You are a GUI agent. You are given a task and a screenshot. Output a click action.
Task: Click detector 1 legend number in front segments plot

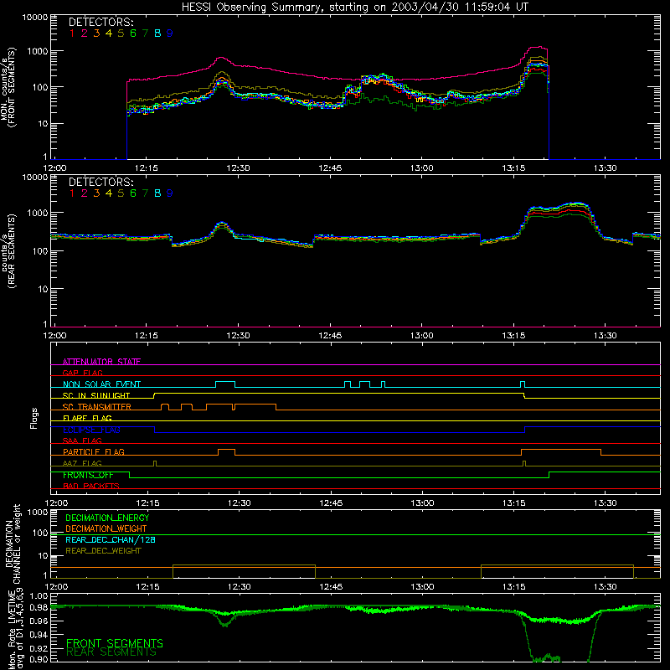coord(72,33)
